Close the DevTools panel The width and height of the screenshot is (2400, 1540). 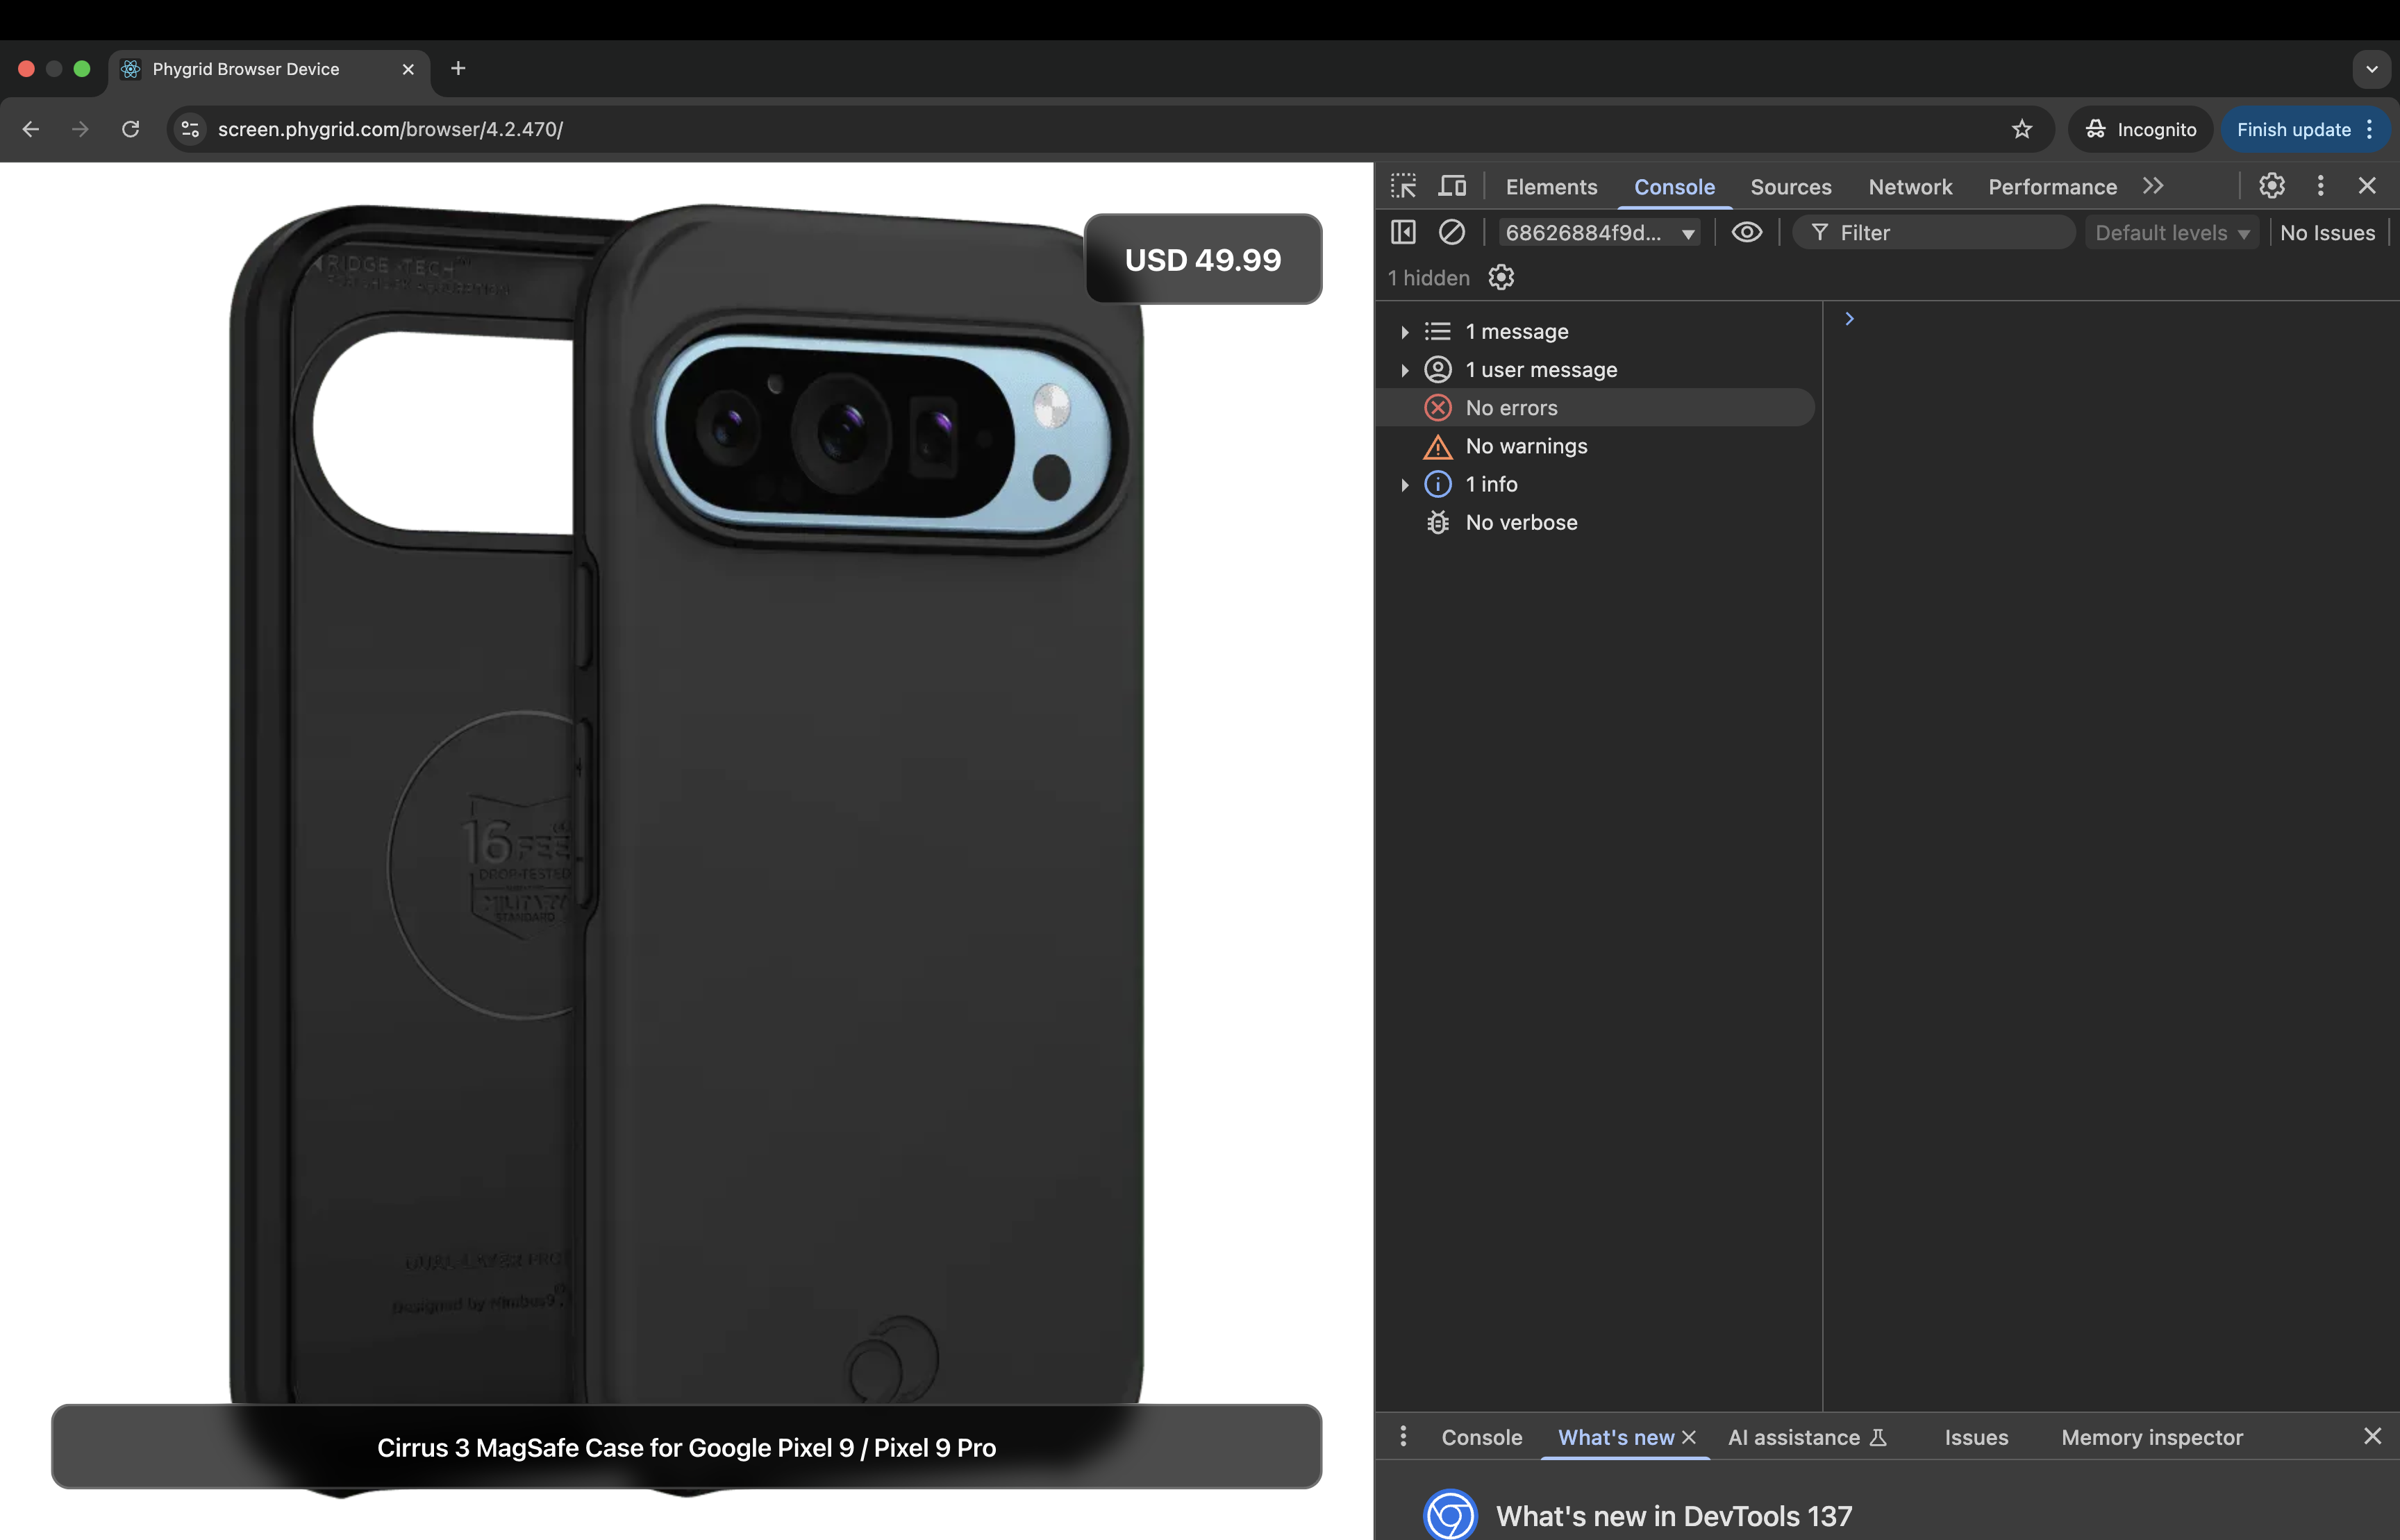2367,186
